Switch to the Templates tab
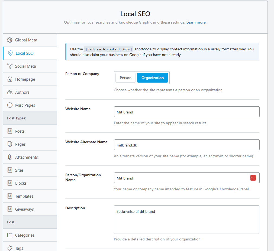274x251 pixels. 24,196
